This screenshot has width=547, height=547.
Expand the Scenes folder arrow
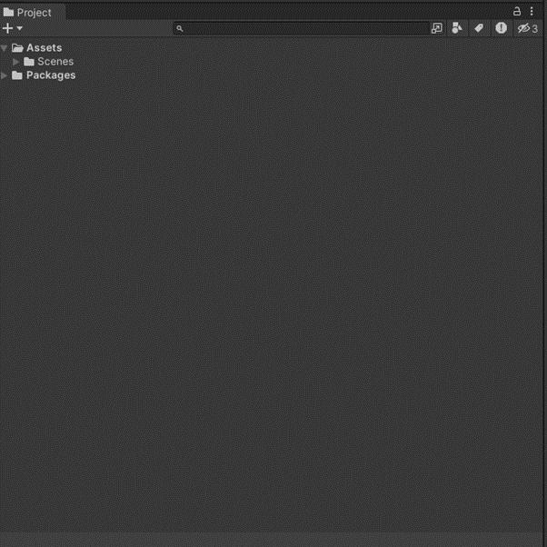tap(15, 62)
